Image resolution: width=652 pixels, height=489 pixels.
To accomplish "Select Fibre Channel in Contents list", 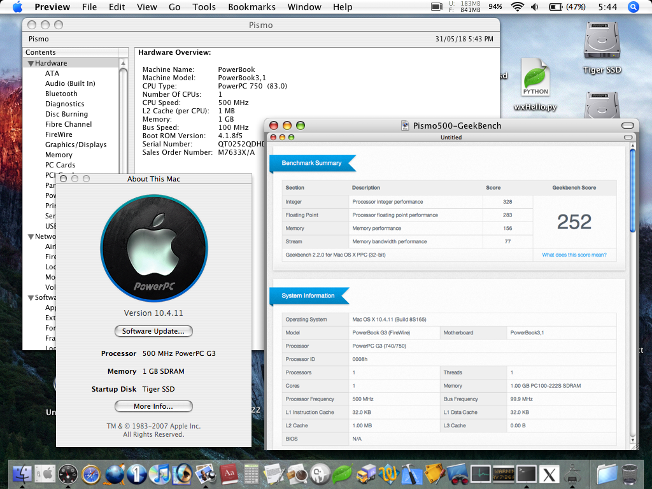I will (x=68, y=124).
